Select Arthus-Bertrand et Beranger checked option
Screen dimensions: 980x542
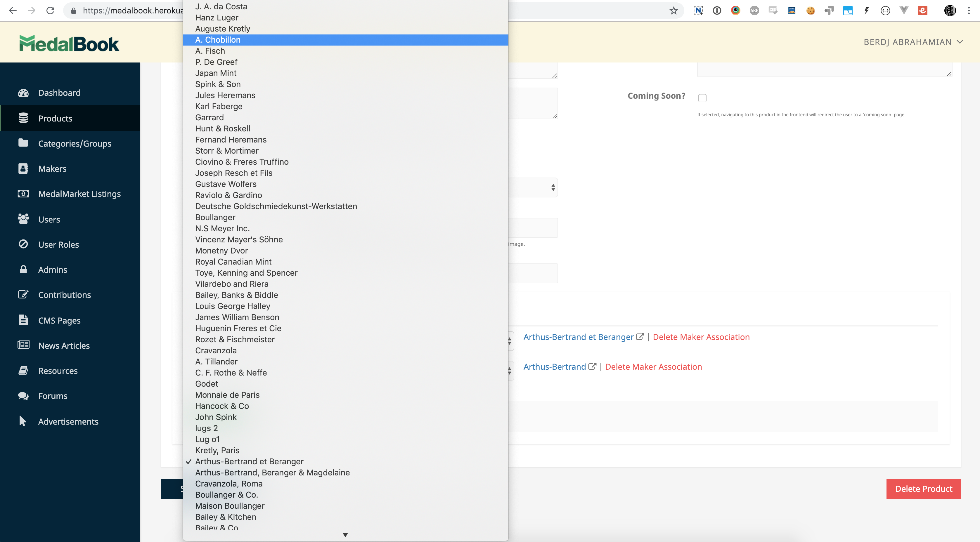pyautogui.click(x=345, y=461)
